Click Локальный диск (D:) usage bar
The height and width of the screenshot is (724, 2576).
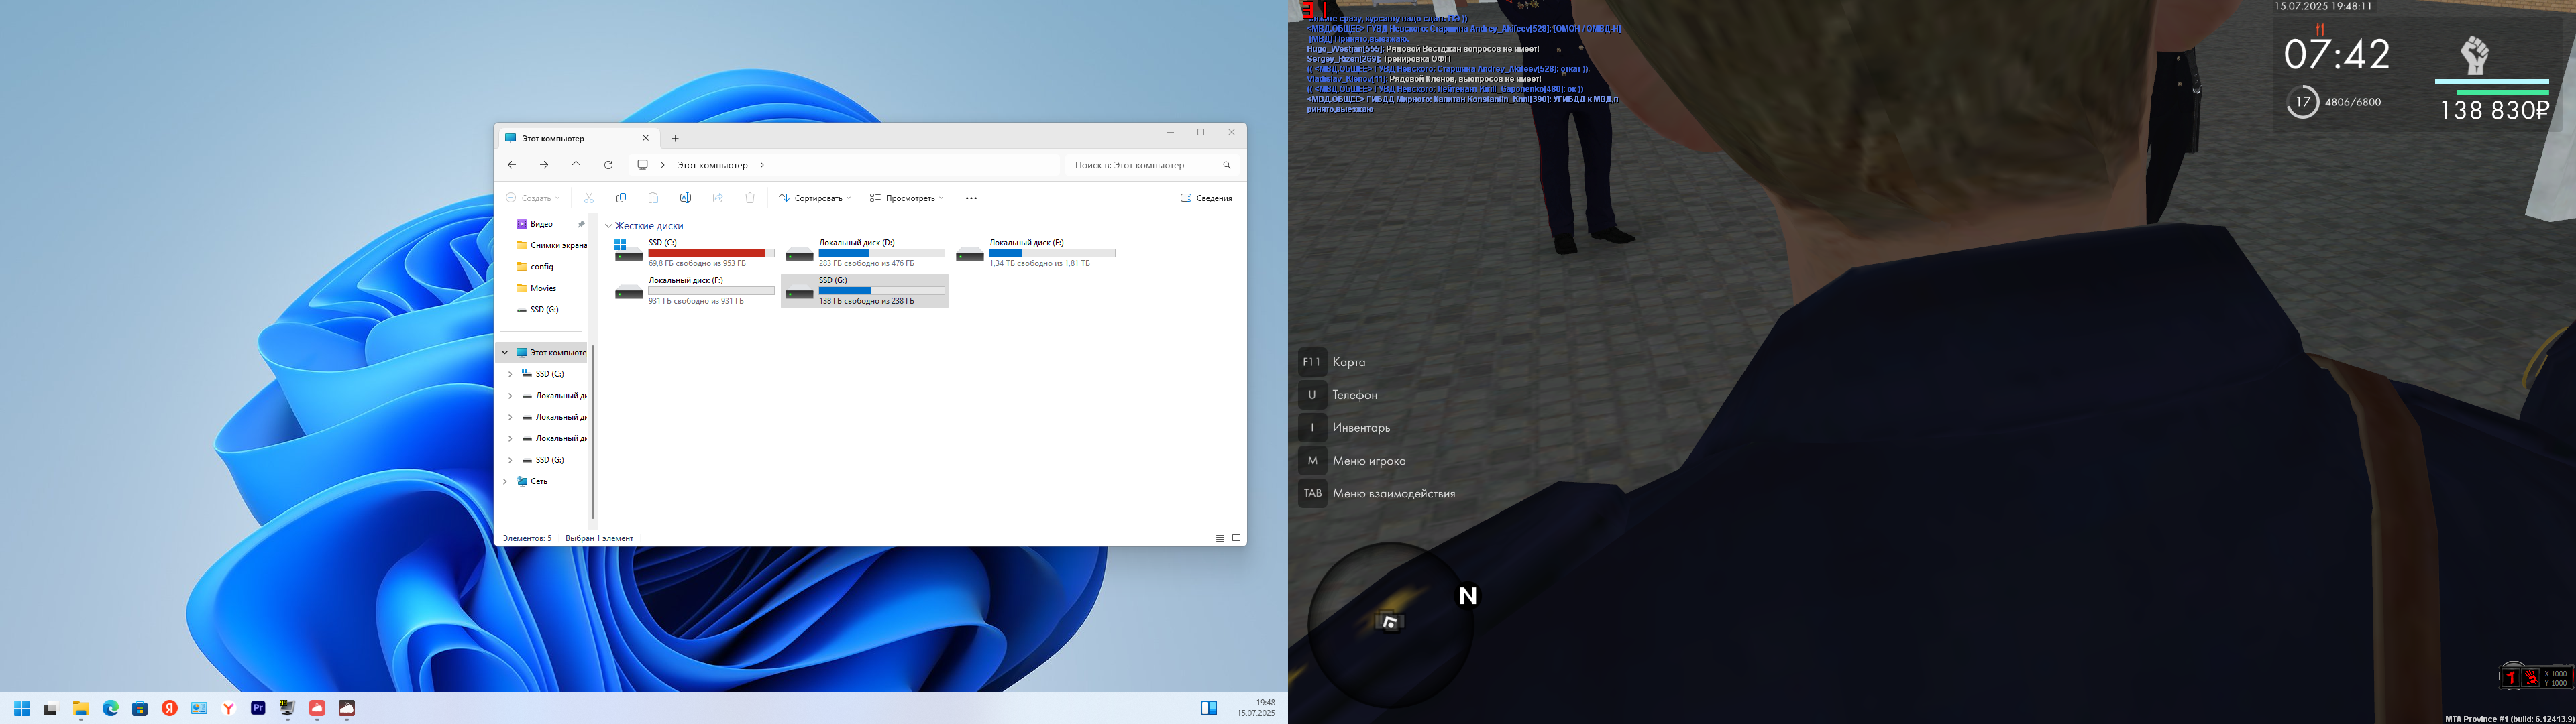(x=882, y=253)
